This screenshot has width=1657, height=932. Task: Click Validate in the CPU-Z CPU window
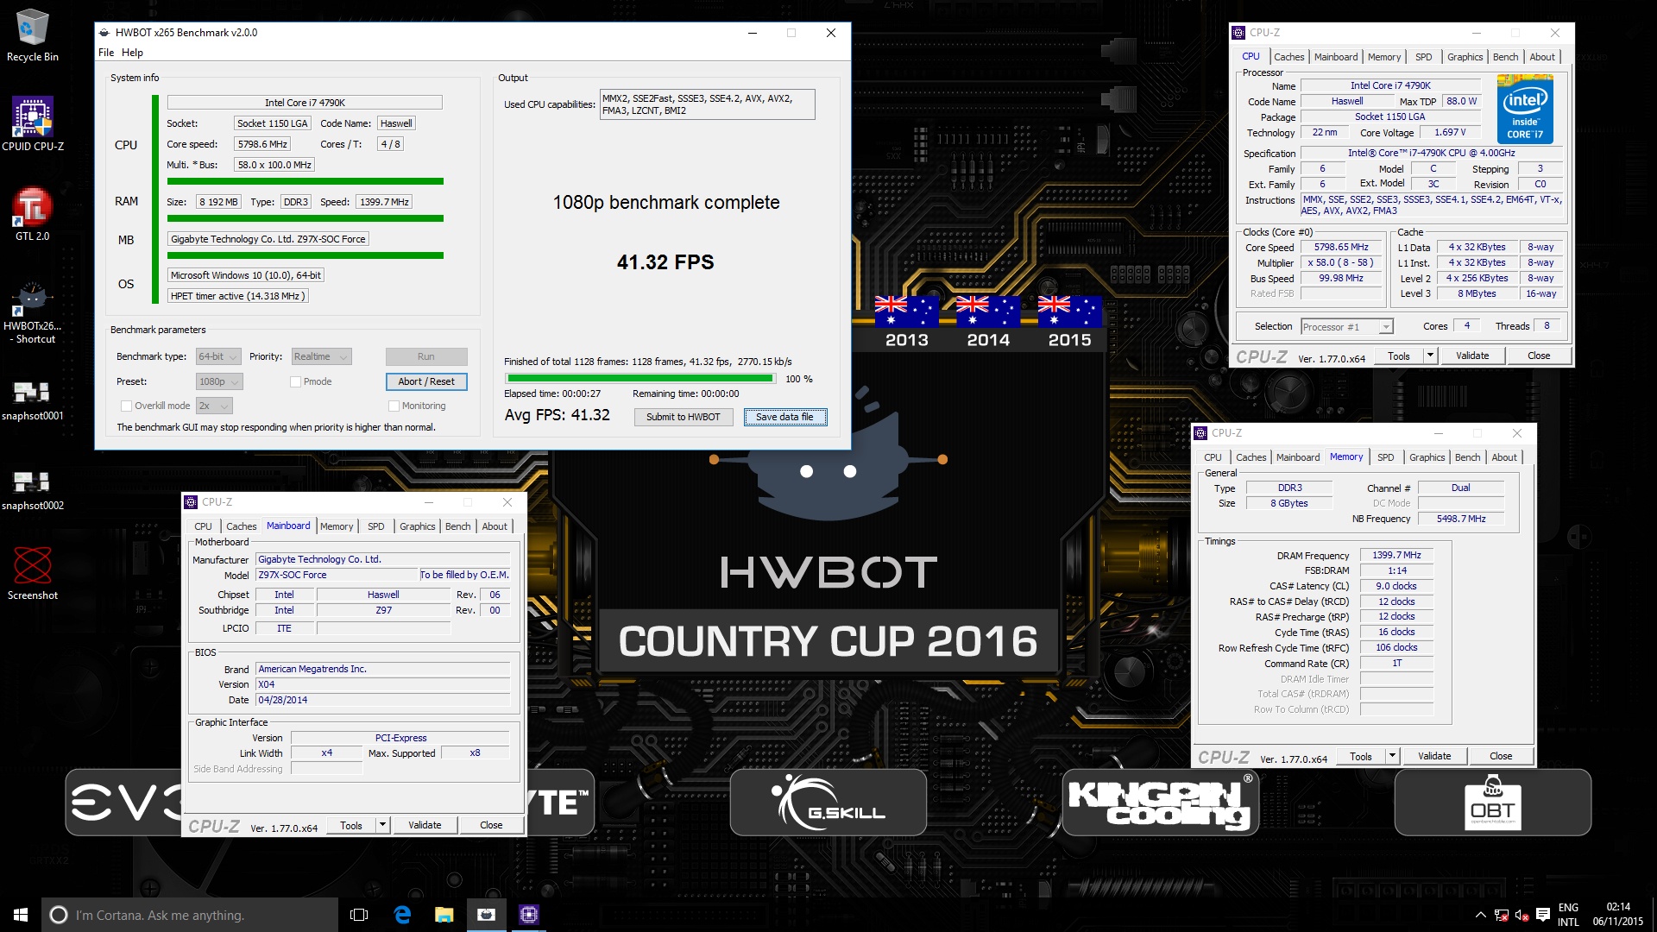(x=1472, y=356)
